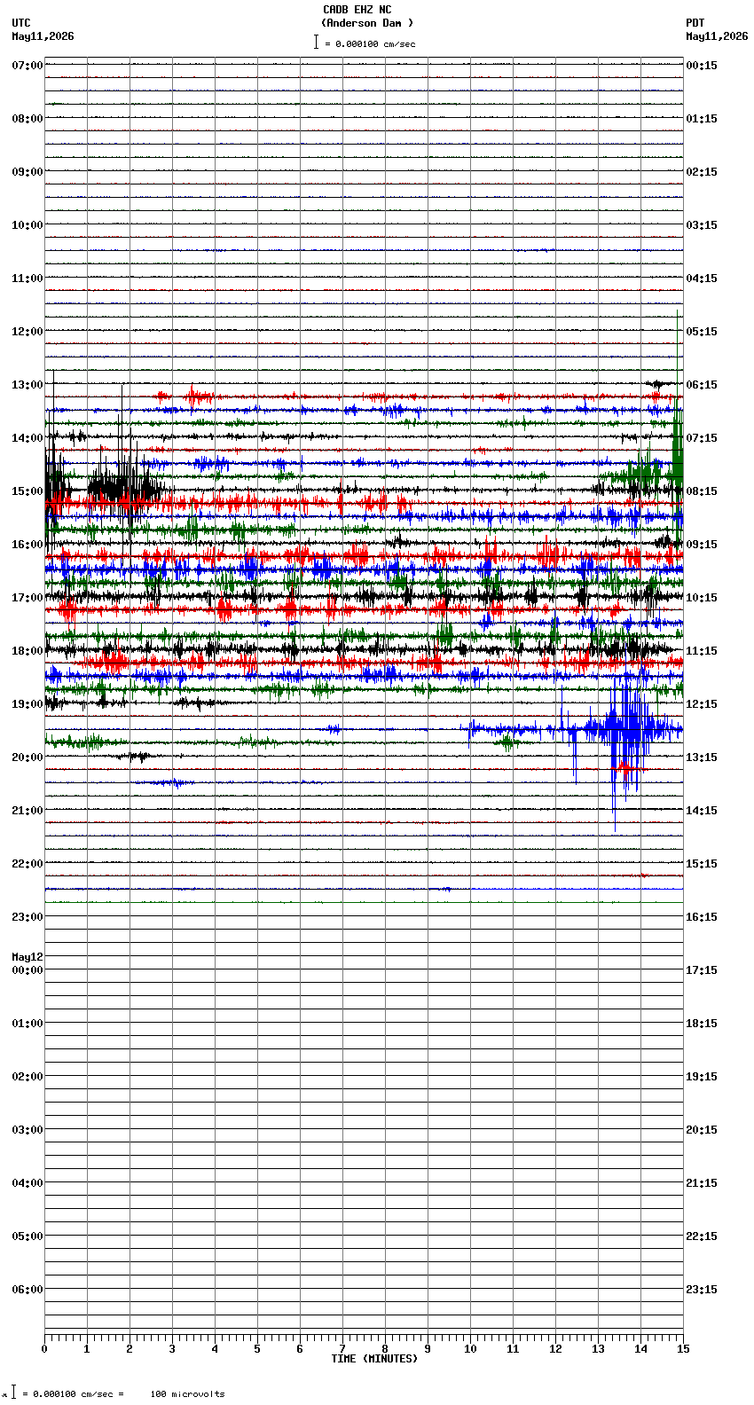
Task: Click the 02:15 PDT time label
Action: tap(702, 172)
